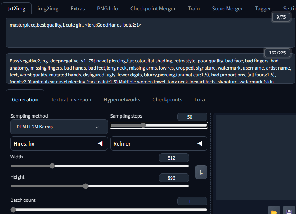
Task: Open the Sampling method dropdown
Action: [x=59, y=127]
